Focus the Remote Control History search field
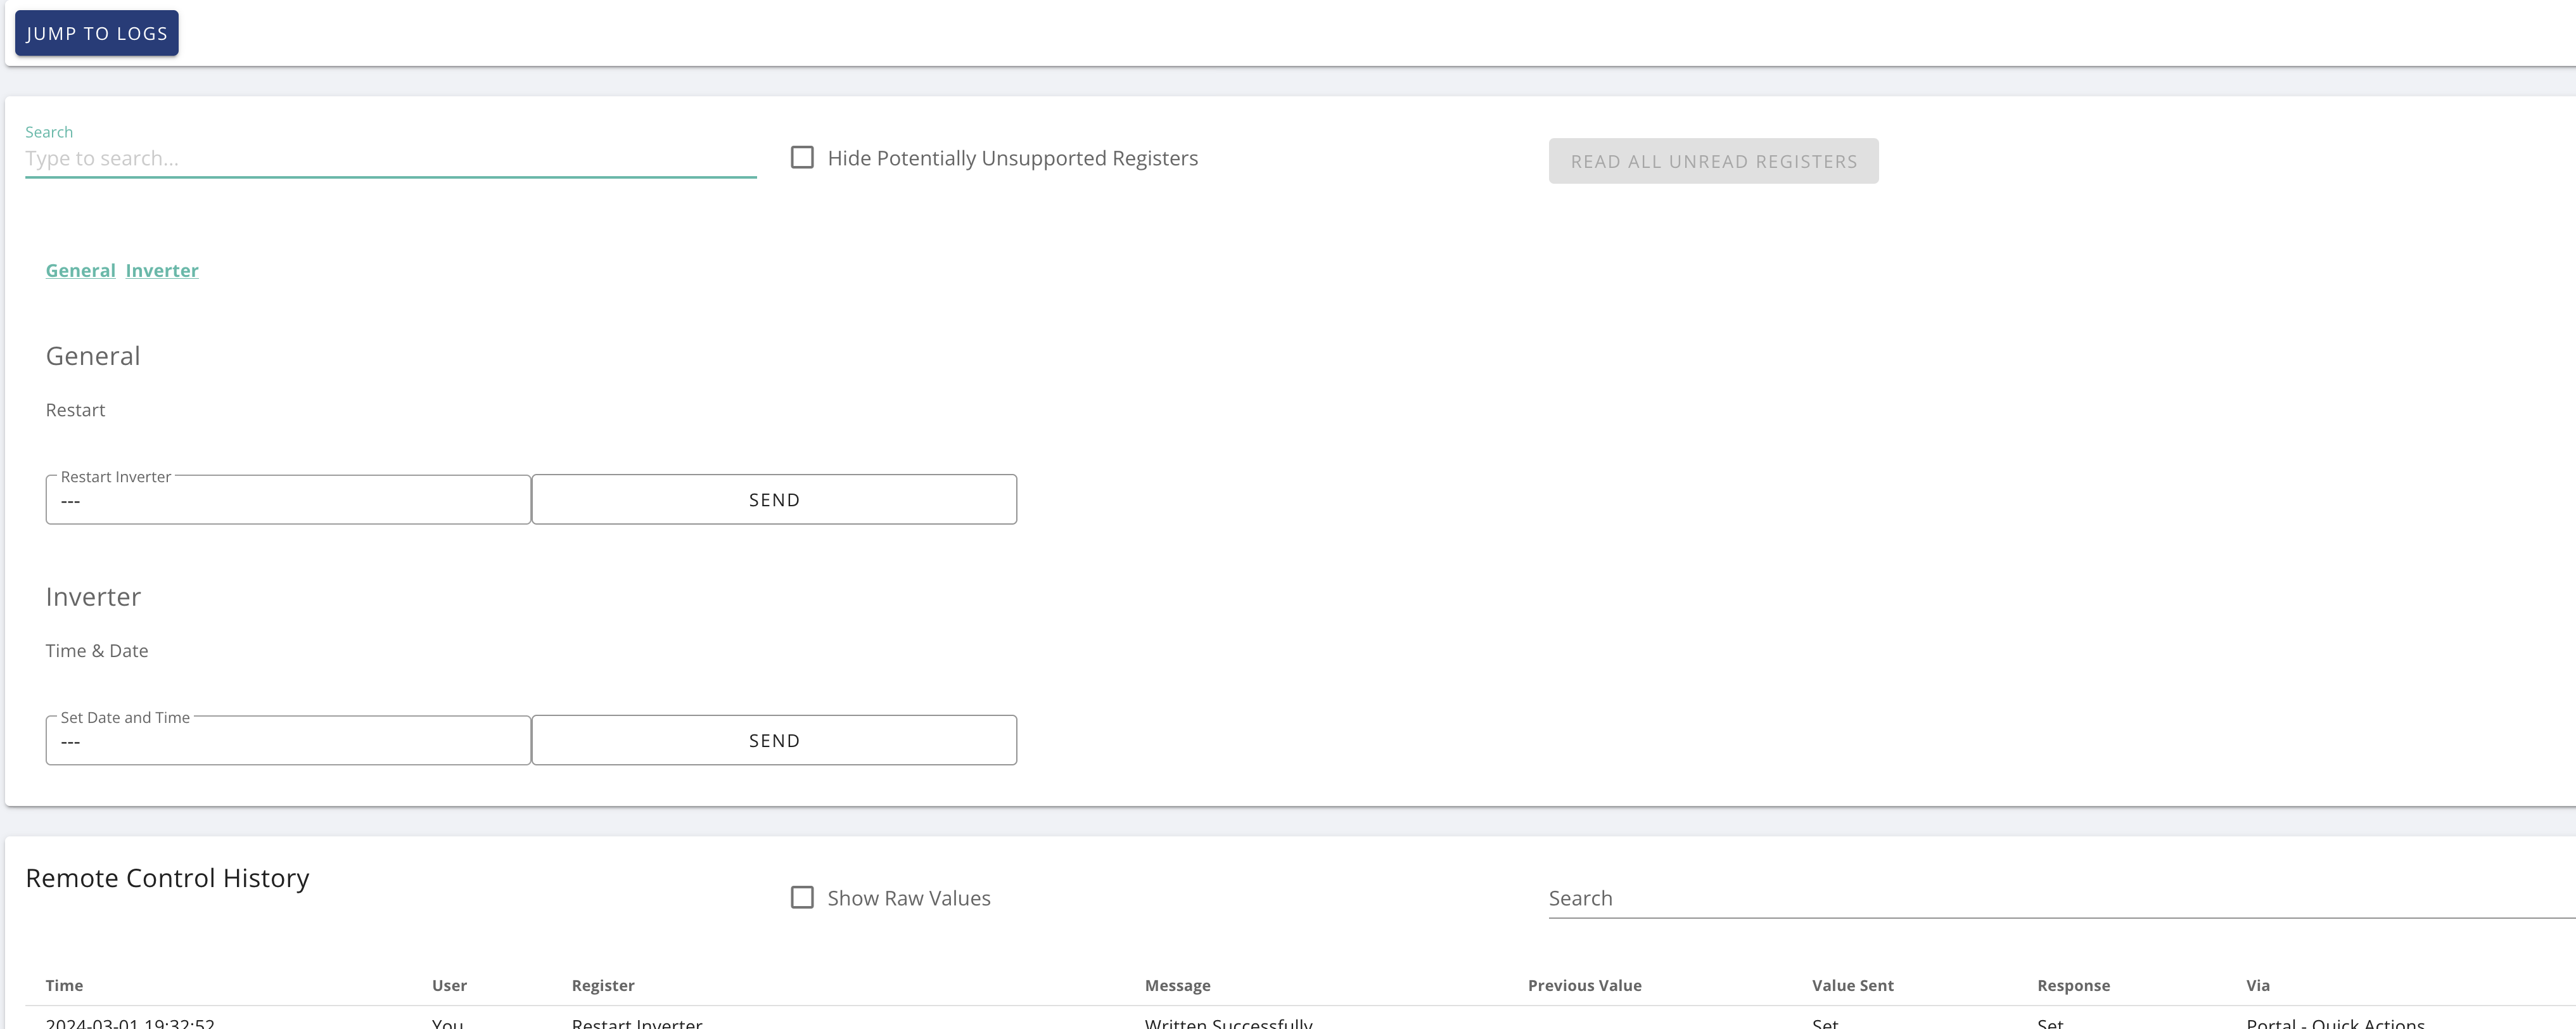The width and height of the screenshot is (2576, 1029). pos(2062,898)
